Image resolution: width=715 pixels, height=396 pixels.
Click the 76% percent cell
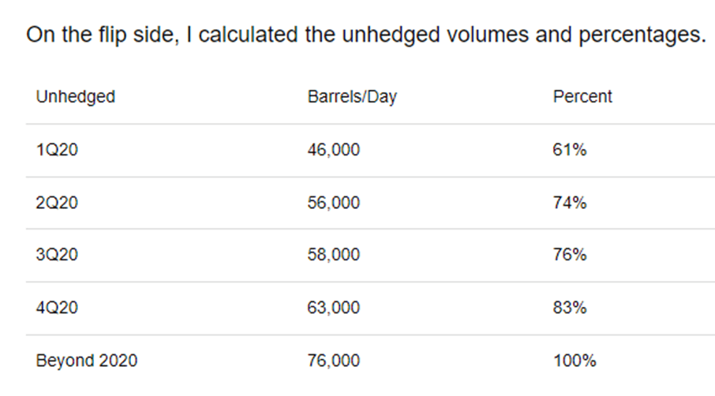pyautogui.click(x=570, y=255)
